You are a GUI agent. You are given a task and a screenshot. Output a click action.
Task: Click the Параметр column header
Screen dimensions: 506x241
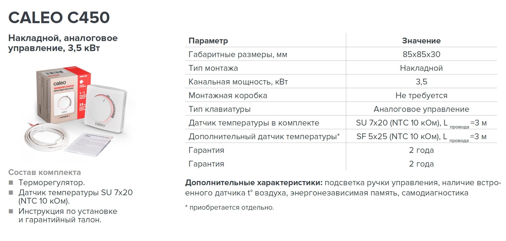pos(208,41)
